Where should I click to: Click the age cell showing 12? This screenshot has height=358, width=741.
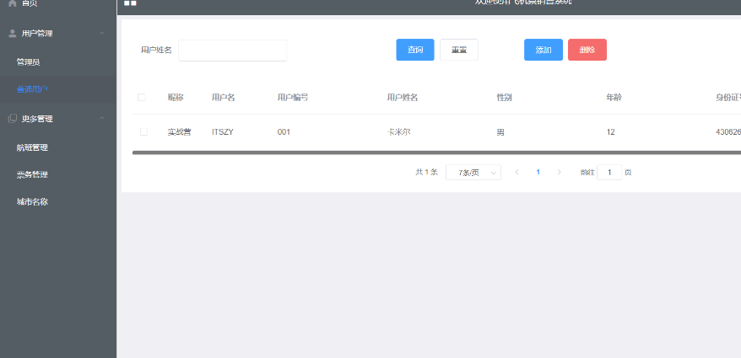tap(610, 132)
